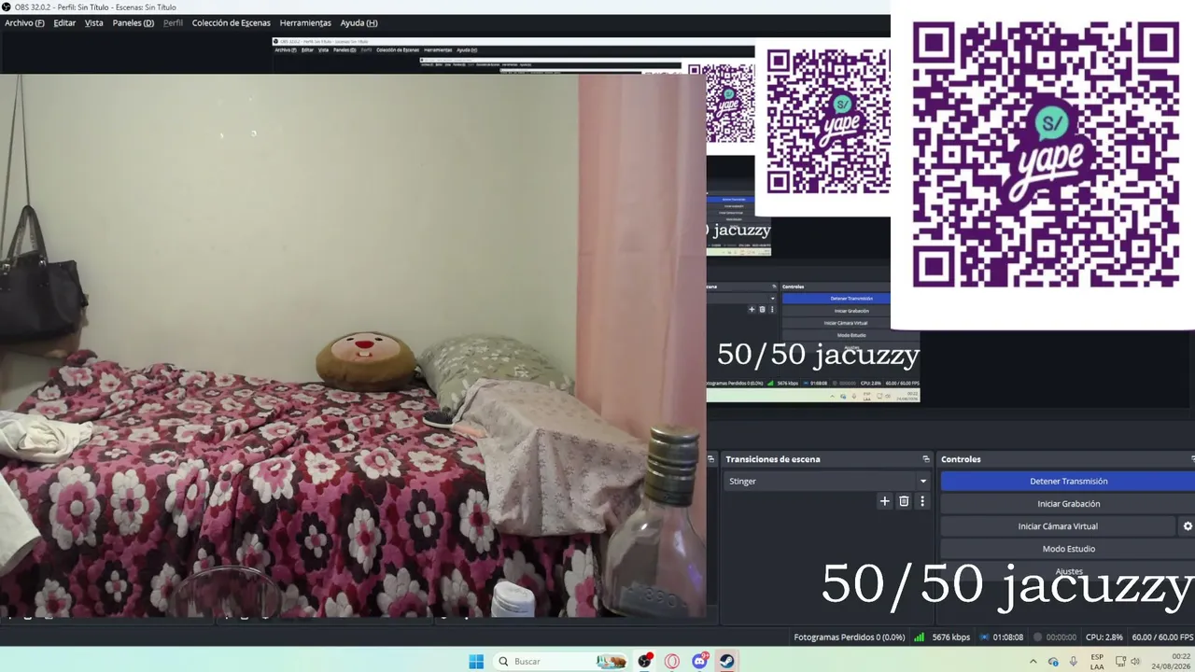Add a new scene transition
The width and height of the screenshot is (1195, 672).
coord(885,501)
